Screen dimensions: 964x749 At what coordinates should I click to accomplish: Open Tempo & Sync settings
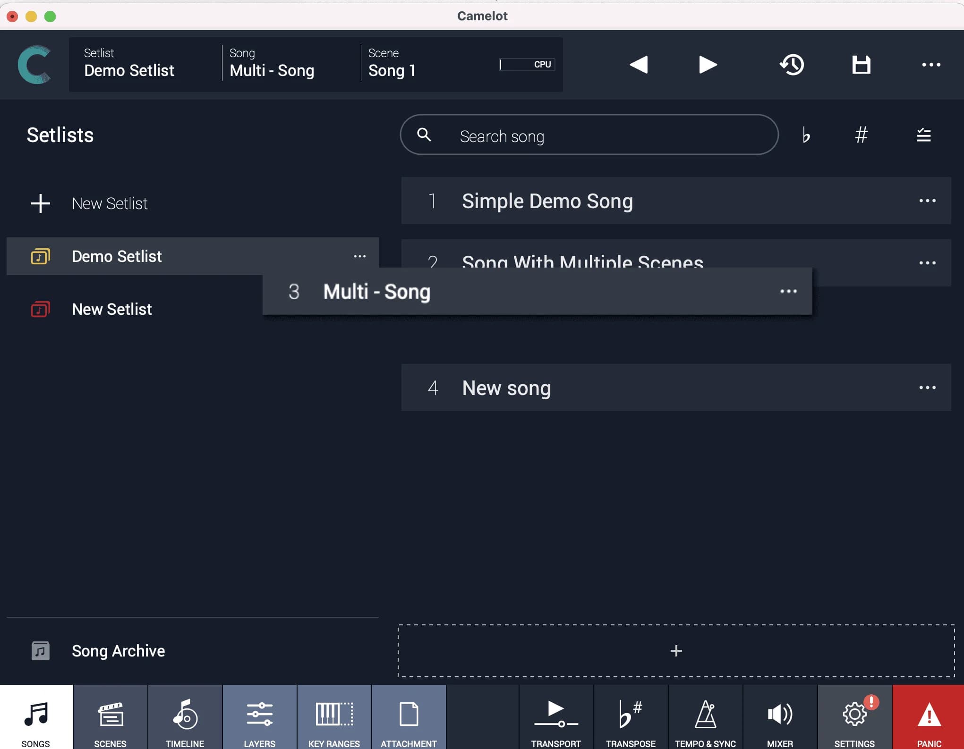point(706,717)
